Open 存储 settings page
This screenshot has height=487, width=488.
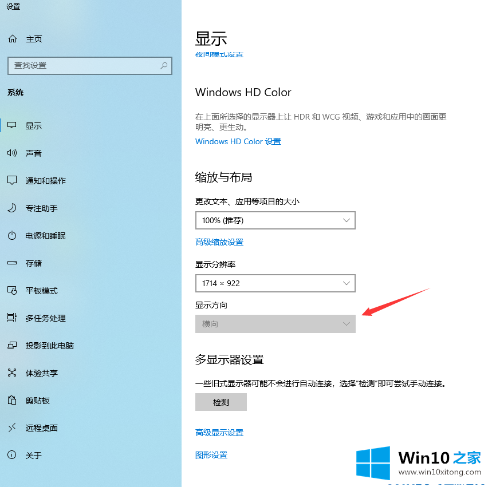[34, 263]
